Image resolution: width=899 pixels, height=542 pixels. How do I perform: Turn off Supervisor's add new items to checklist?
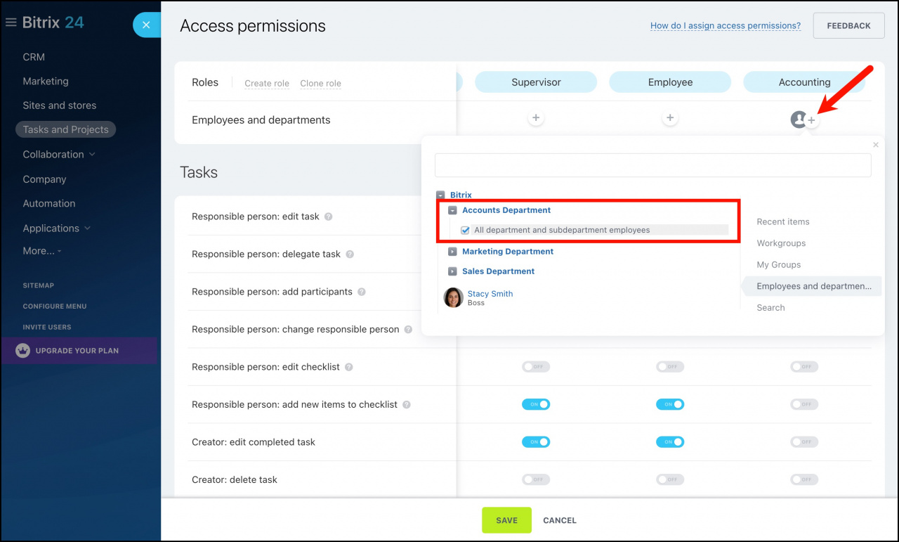[x=536, y=404]
